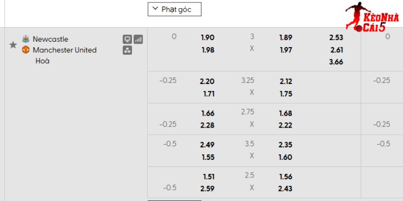Select under 2.5 goals odds 2.43
403x201 pixels.
coord(286,188)
